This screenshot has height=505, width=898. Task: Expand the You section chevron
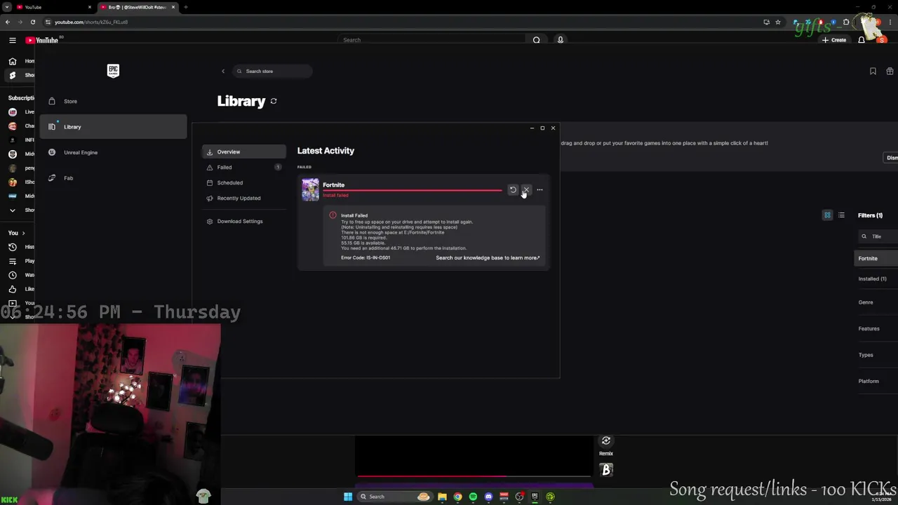click(x=23, y=233)
